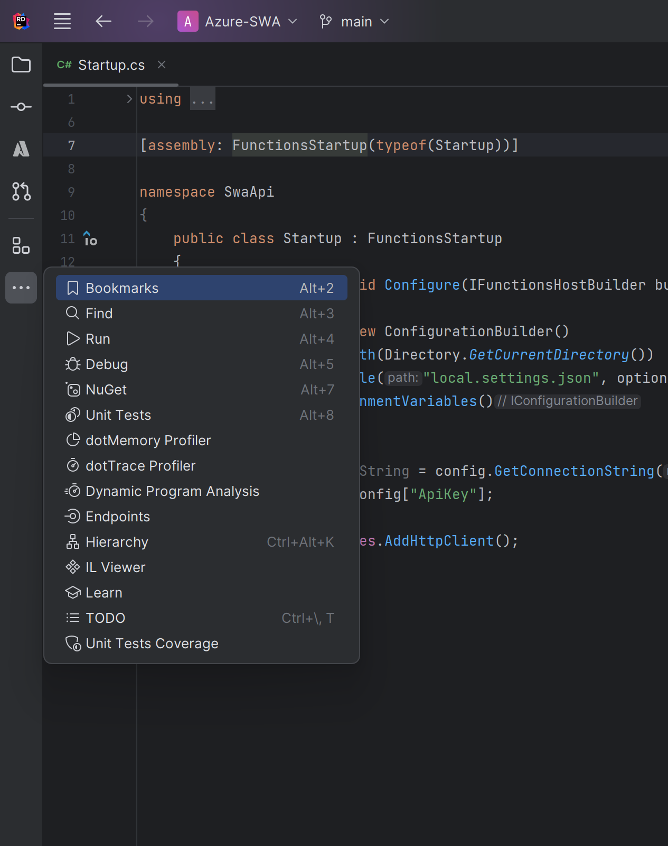668x846 pixels.
Task: Navigate forward with the right arrow
Action: pos(145,22)
